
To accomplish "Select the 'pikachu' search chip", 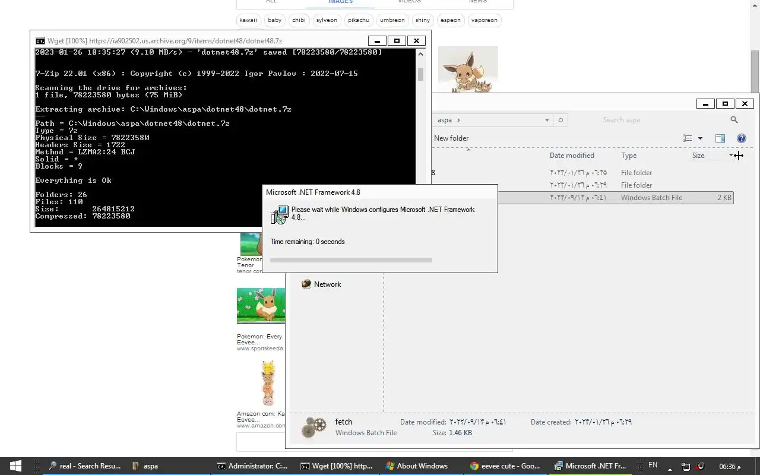I will 358,20.
